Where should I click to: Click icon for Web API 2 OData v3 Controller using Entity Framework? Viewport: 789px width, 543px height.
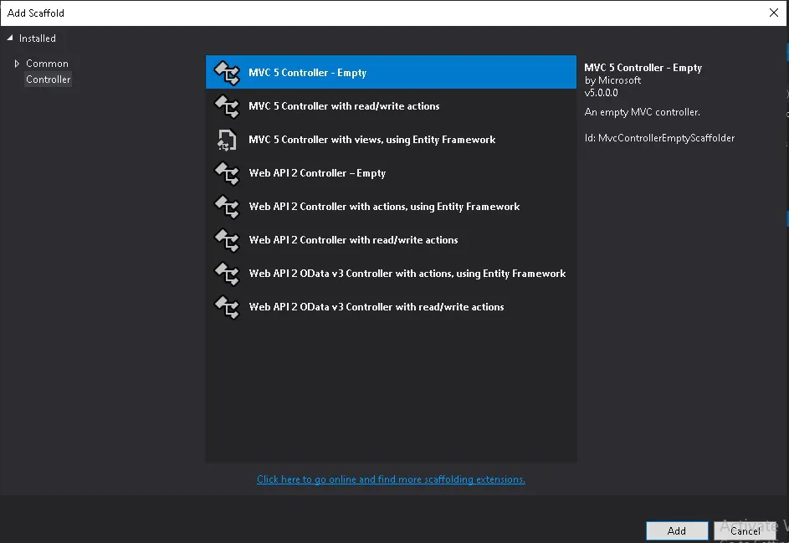click(x=227, y=274)
